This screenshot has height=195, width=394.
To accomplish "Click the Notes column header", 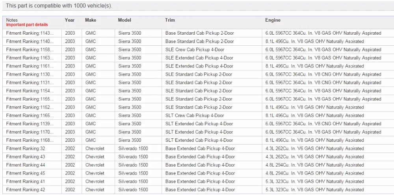I will pos(12,20).
